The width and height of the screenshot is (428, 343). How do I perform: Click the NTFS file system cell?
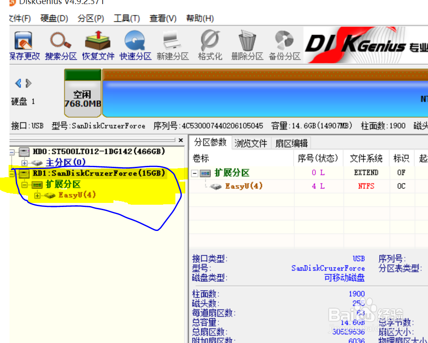[x=366, y=186]
